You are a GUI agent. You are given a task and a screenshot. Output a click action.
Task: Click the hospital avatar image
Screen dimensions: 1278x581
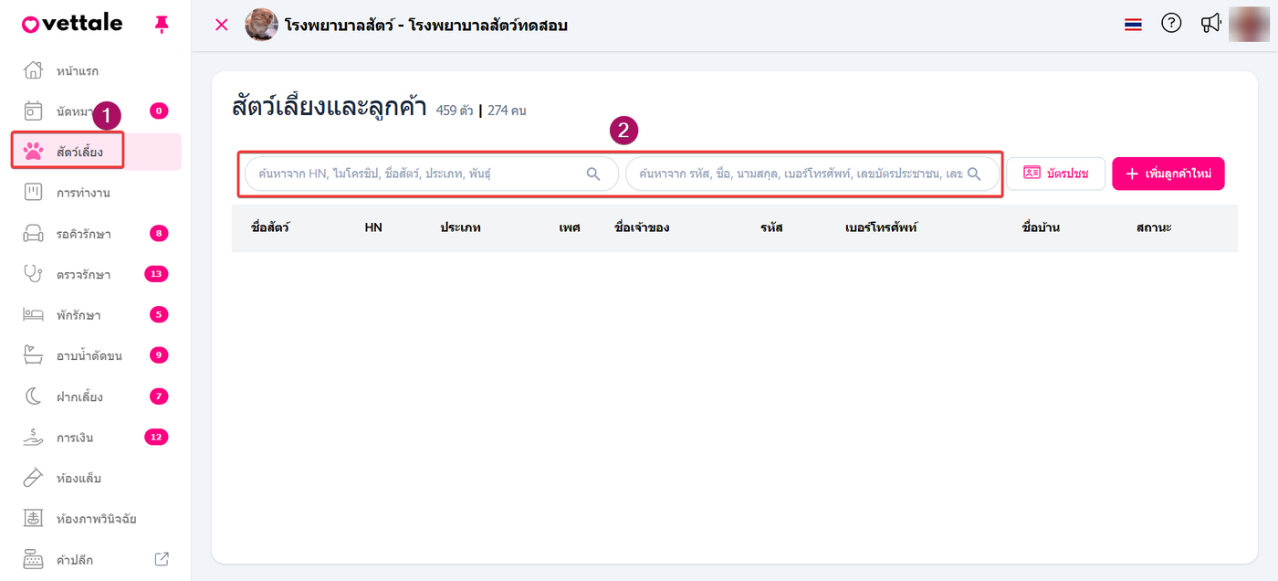[261, 25]
